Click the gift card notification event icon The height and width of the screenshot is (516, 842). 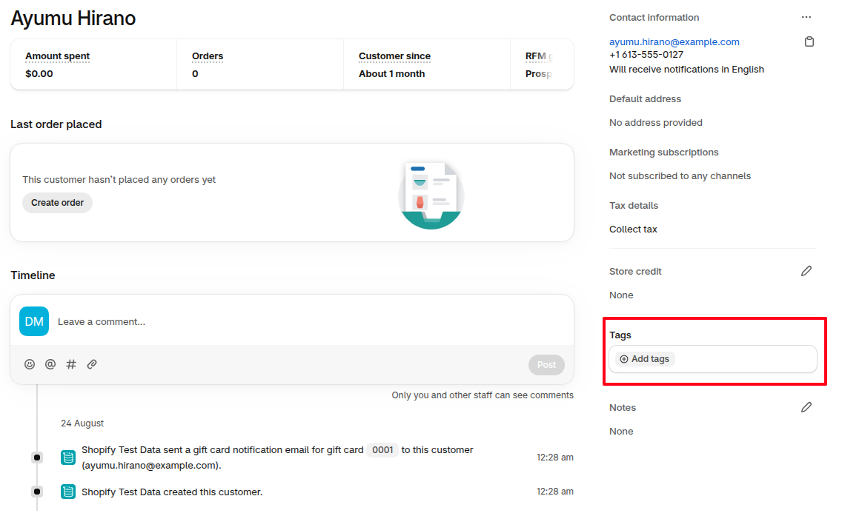click(x=68, y=458)
